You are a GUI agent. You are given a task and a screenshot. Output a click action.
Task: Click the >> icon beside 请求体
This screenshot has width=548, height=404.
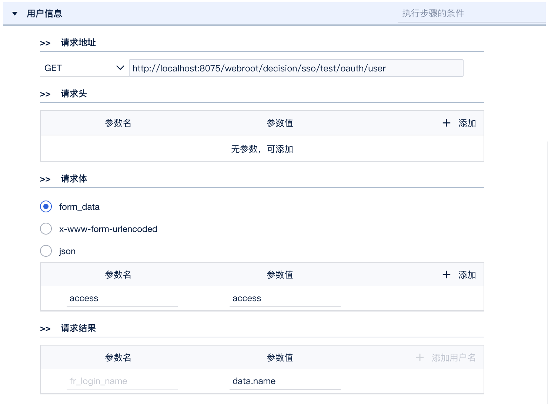(45, 179)
